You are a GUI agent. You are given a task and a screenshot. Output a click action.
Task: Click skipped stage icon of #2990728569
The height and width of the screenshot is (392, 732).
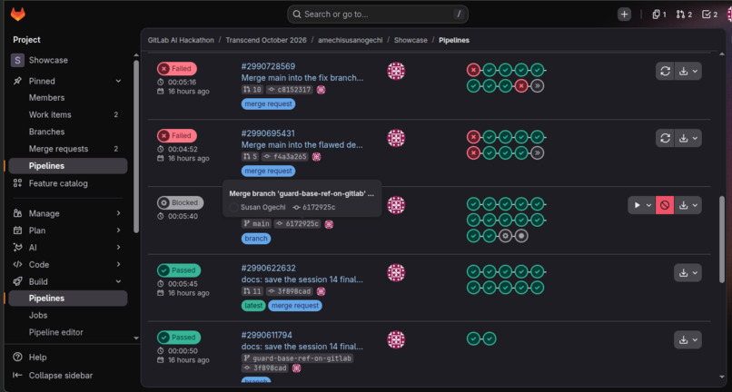pos(538,86)
